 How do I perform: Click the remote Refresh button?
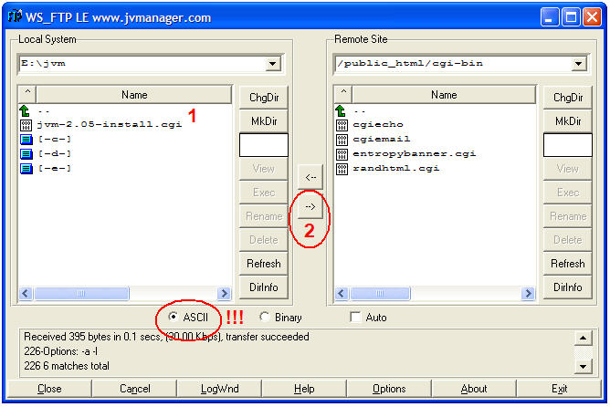click(x=568, y=264)
